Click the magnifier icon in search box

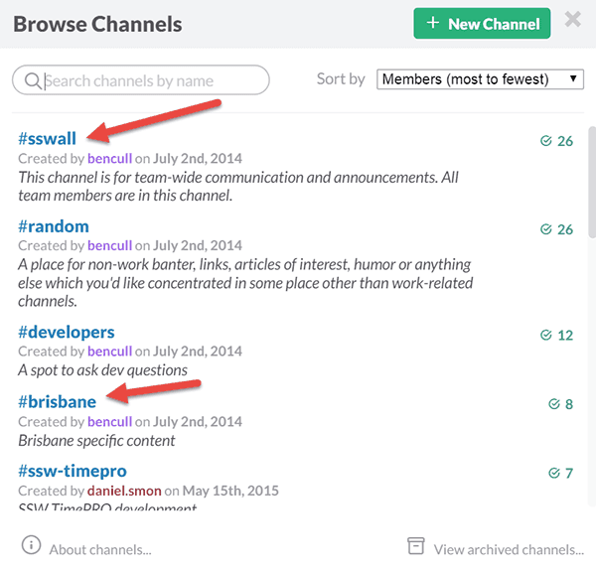[x=32, y=80]
